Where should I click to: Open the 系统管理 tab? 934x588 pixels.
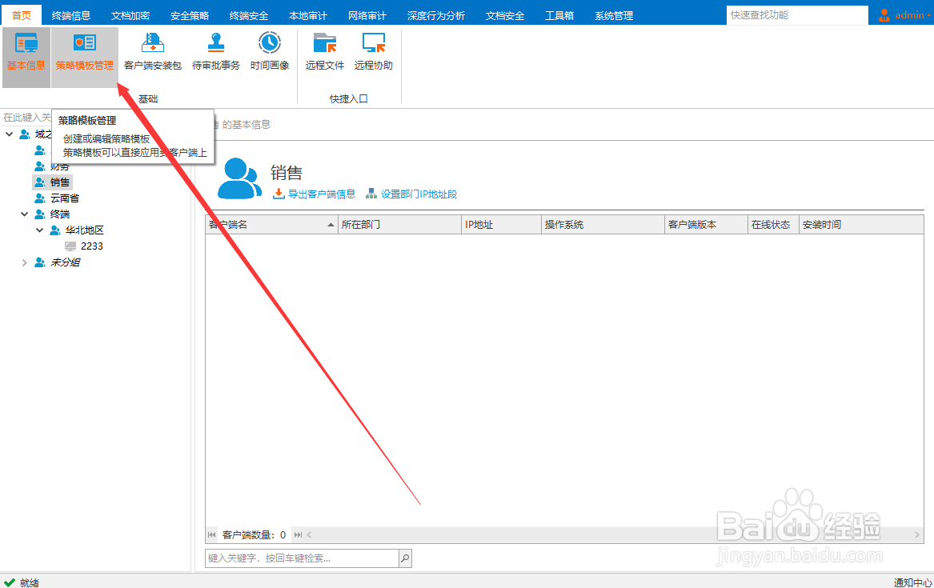coord(614,15)
